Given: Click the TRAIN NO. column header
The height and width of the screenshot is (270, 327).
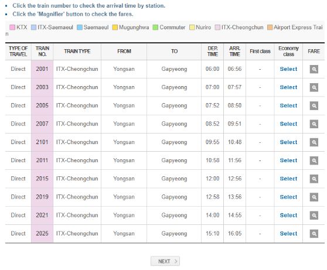Looking at the screenshot, I should coord(42,52).
